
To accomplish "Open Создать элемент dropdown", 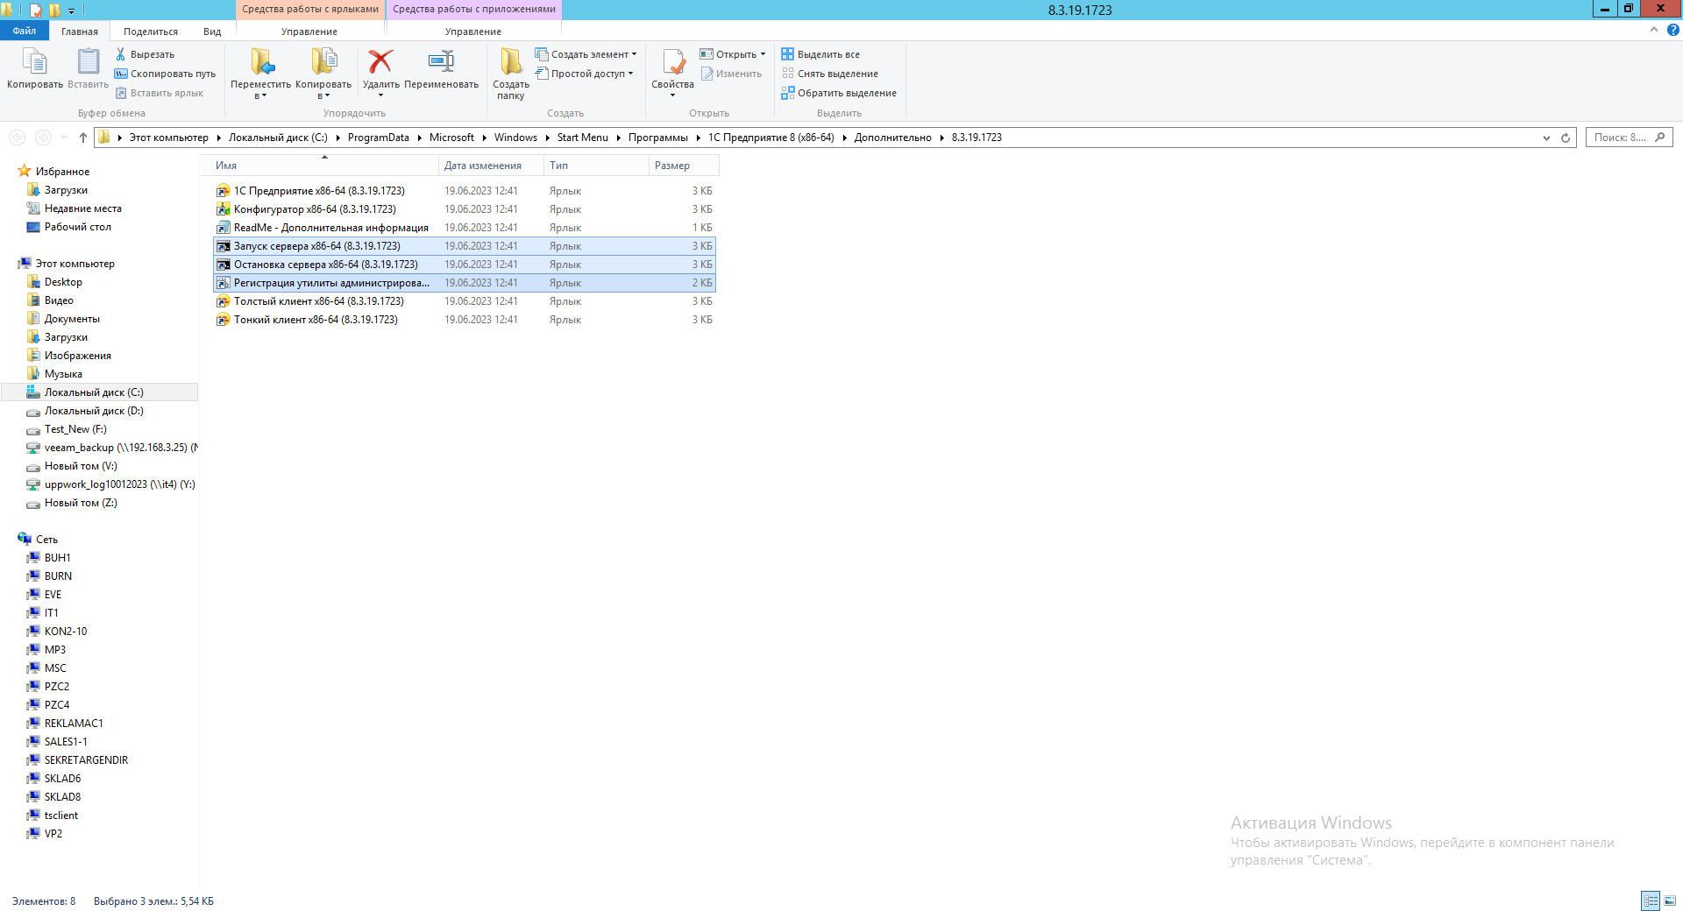I will (x=586, y=54).
